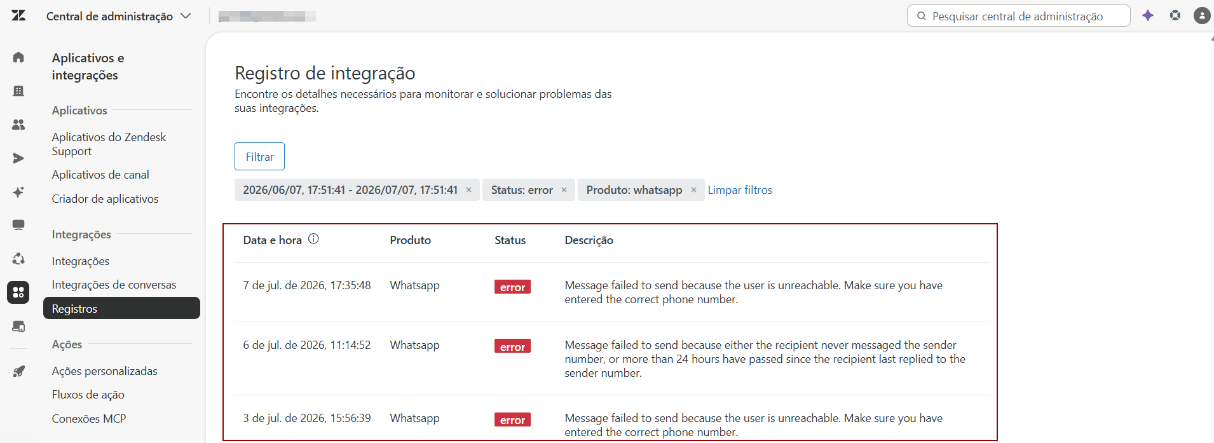Open Aplicativos do Zendesk Support
This screenshot has height=443, width=1214.
pos(109,144)
